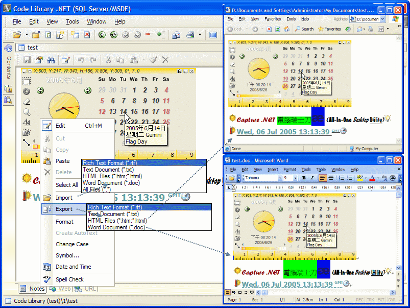Click the Search button in Internet Explorer
This screenshot has width=410, height=308.
tap(304, 29)
